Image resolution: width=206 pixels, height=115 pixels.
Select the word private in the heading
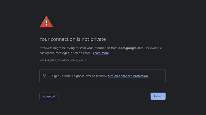tap(98, 39)
